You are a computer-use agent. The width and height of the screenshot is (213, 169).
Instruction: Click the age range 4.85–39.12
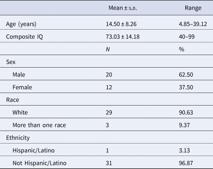point(193,24)
